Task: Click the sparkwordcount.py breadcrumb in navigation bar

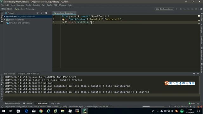Action: [x=24, y=9]
